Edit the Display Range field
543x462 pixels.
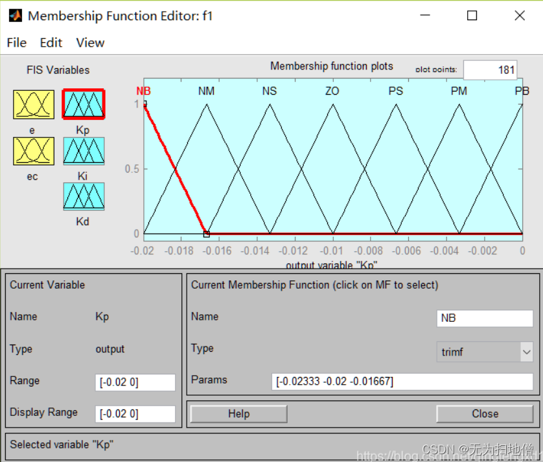tap(135, 414)
